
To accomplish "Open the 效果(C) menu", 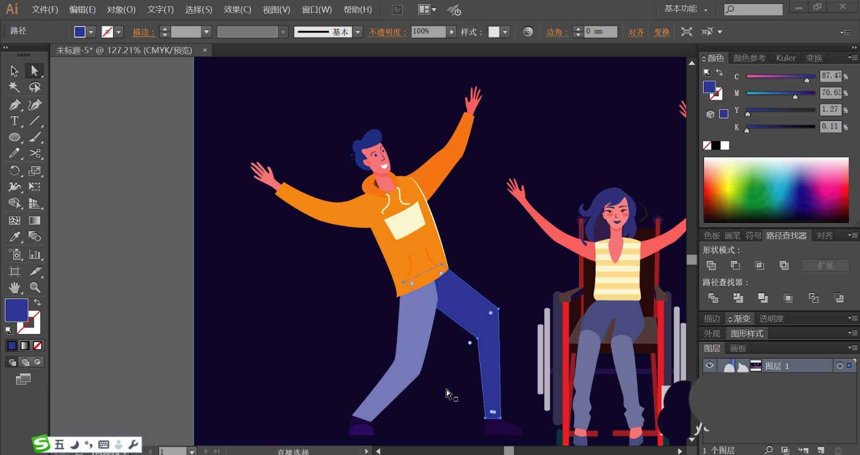I will coord(237,10).
